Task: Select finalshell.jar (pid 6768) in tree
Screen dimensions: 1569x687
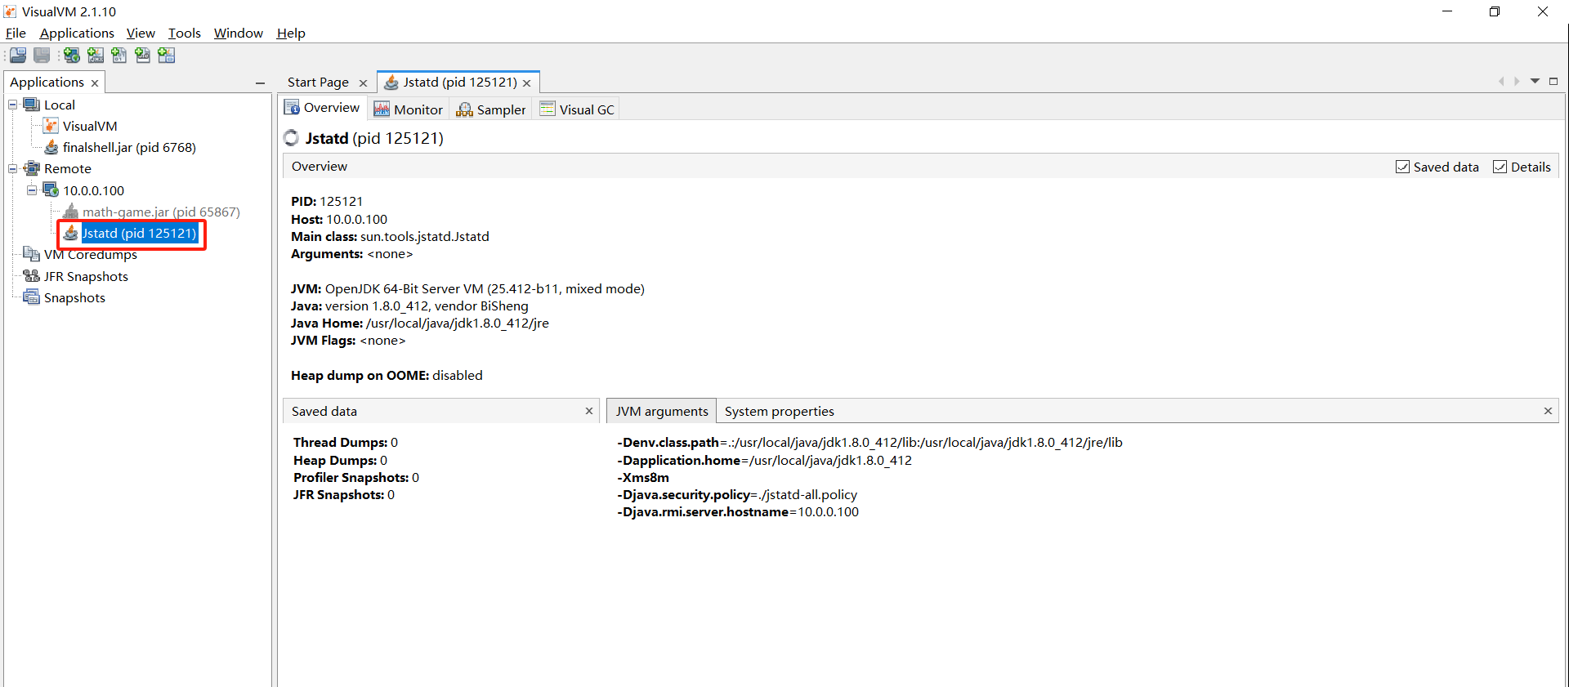Action: (129, 147)
